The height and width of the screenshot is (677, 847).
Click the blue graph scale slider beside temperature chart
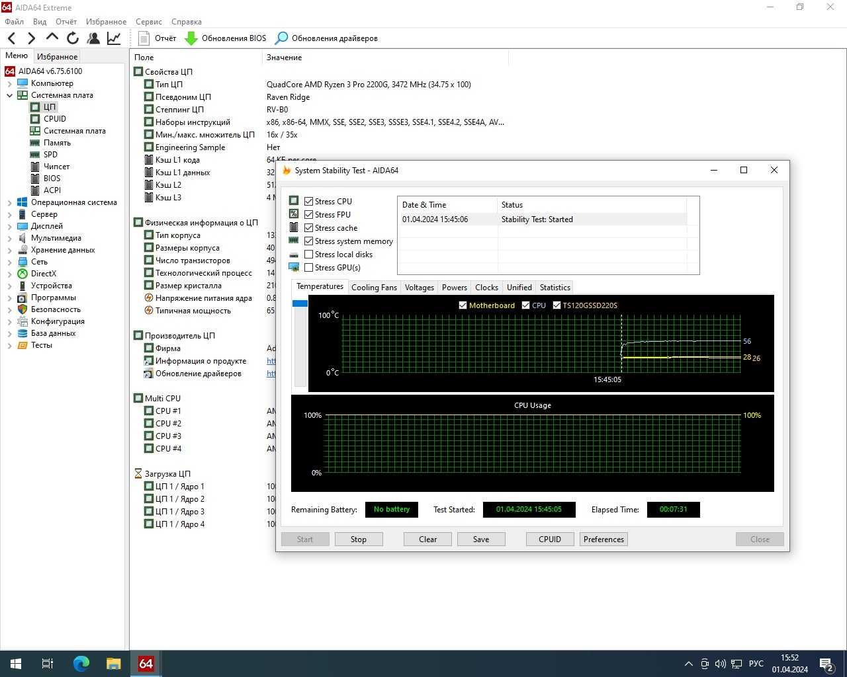click(300, 303)
